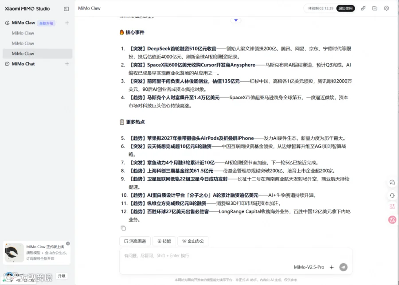This screenshot has height=285, width=399.
Task: Click the MiMo Claw page title in header
Action: [89, 8]
